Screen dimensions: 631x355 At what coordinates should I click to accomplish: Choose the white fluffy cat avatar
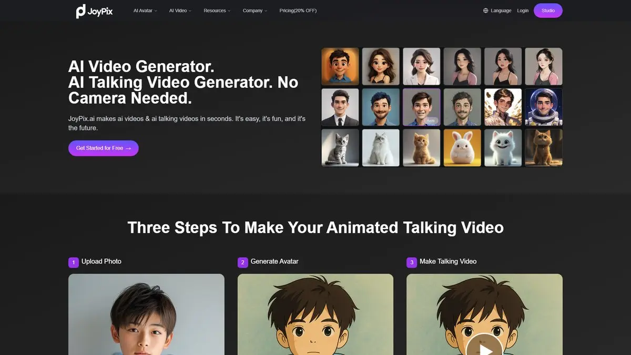[381, 148]
